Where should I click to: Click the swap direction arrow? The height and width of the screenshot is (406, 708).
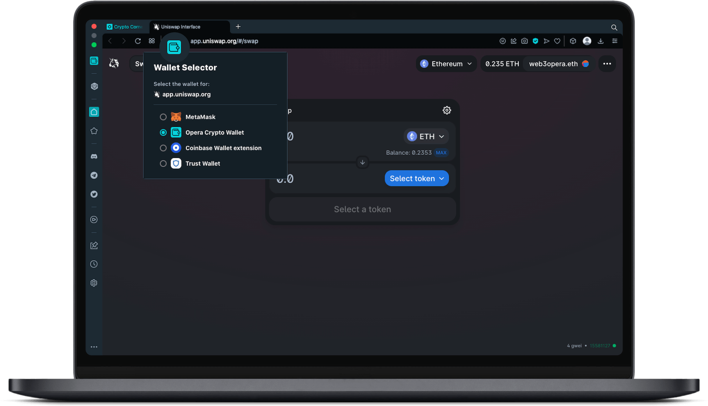click(x=362, y=162)
